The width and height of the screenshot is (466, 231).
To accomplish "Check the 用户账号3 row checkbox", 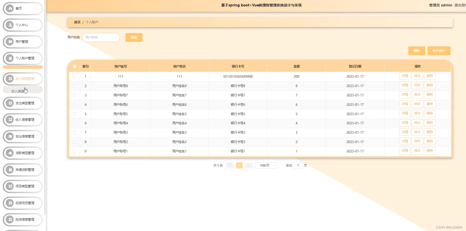I will [74, 132].
